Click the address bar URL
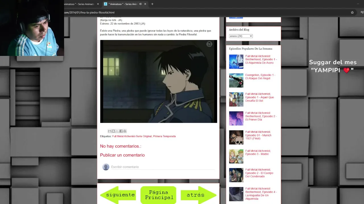Viewport: 364px width, 204px height. [x=89, y=12]
